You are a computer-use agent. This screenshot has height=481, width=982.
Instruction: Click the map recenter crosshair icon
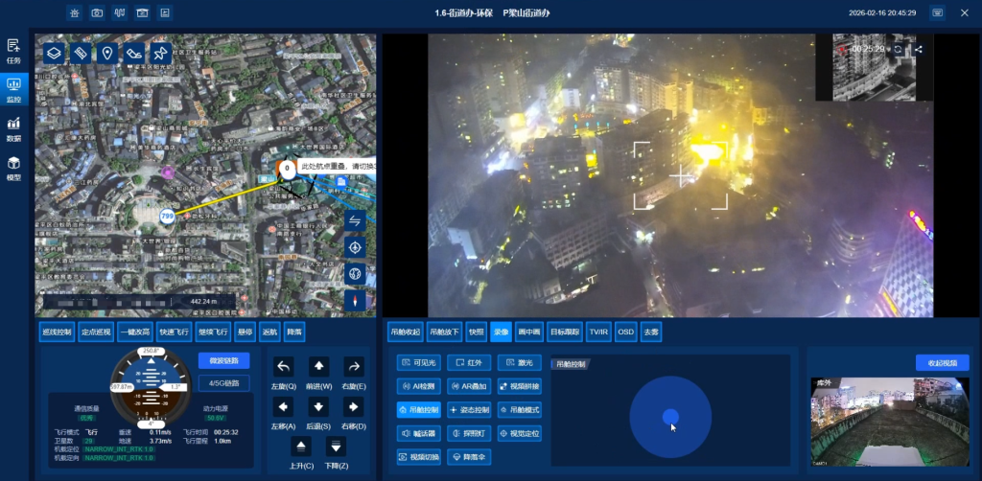click(355, 247)
